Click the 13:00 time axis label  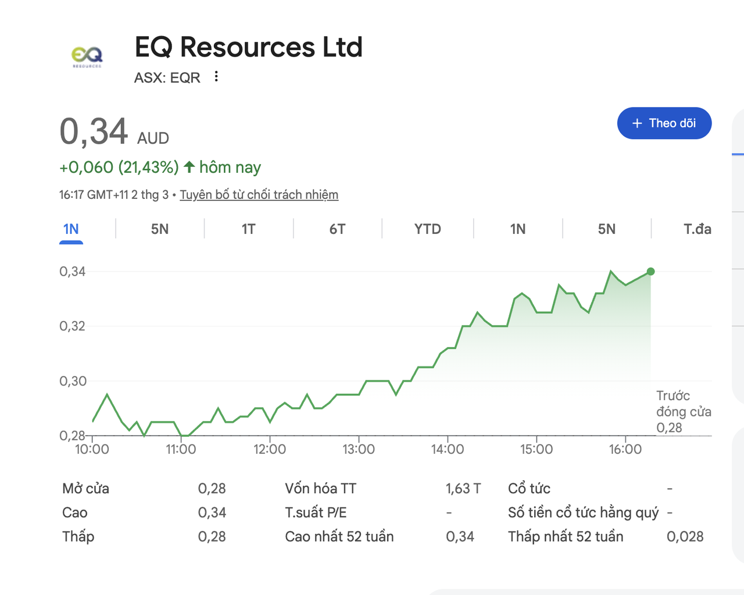(x=359, y=449)
